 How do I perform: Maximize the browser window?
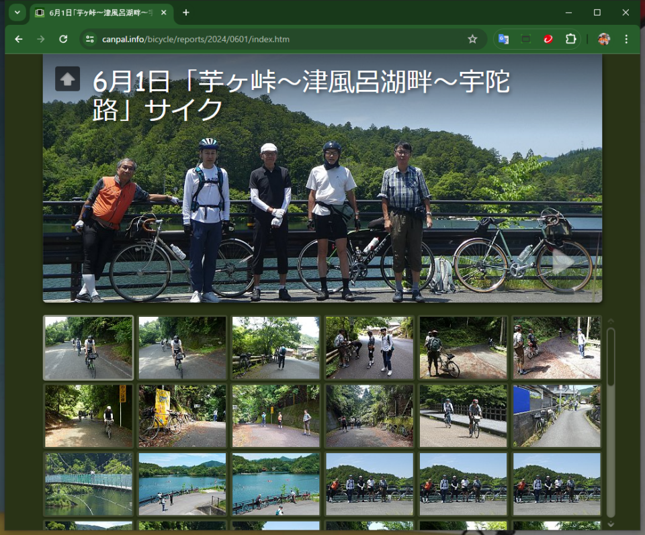pyautogui.click(x=597, y=13)
